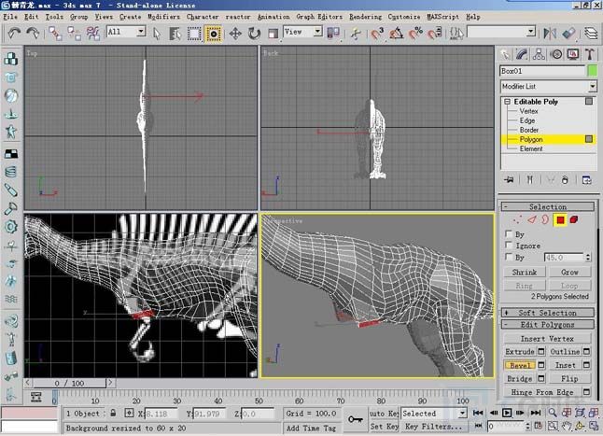Screen dimensions: 603x436
Task: Click the Mirror tool icon
Action: (550, 34)
